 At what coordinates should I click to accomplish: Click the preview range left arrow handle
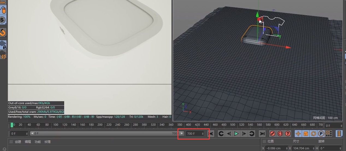pyautogui.click(x=32, y=134)
